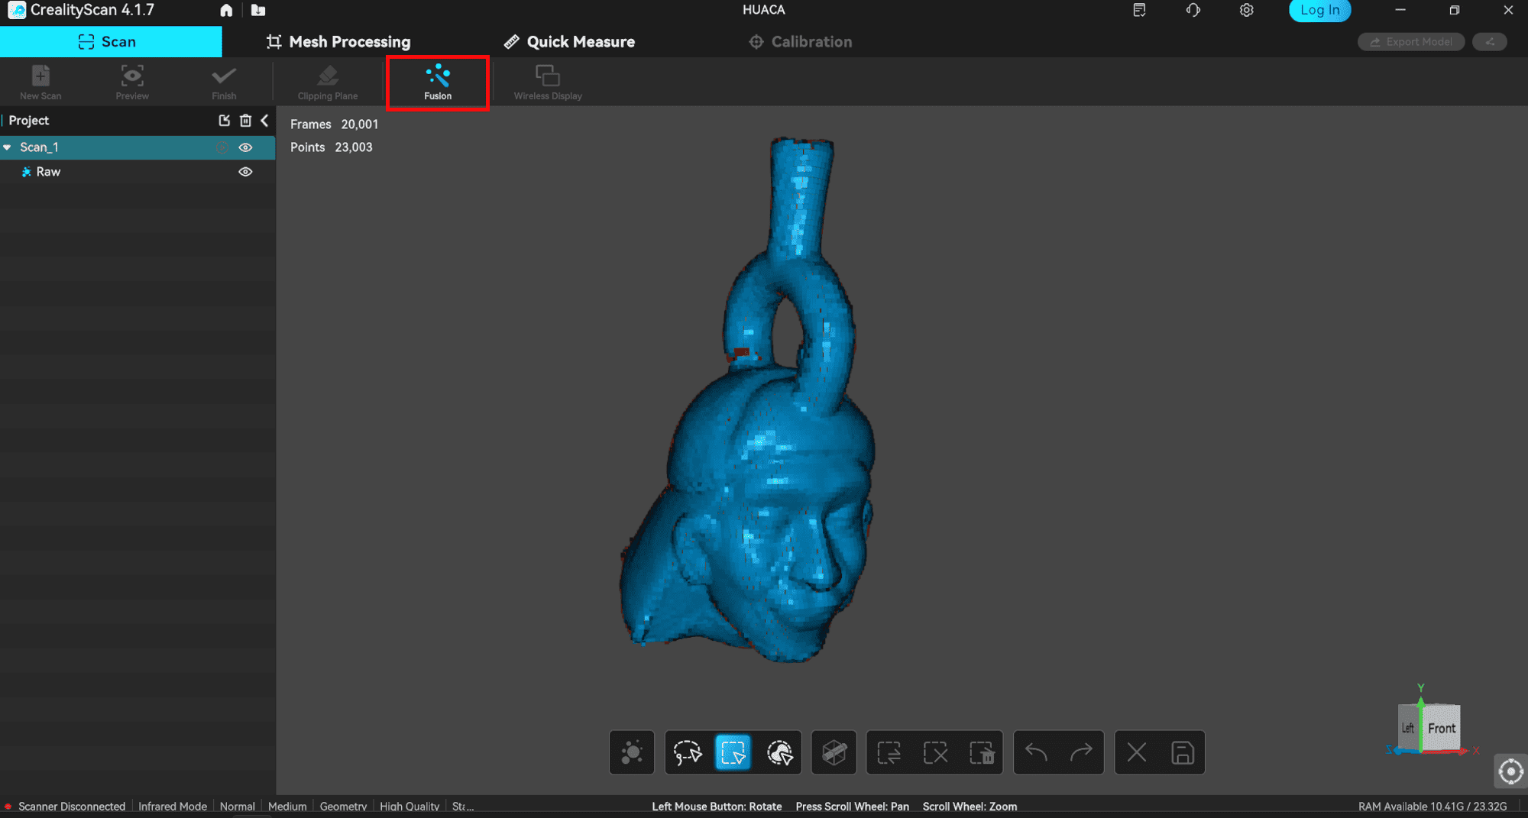This screenshot has width=1528, height=818.
Task: Click the Export Model button
Action: pos(1410,42)
